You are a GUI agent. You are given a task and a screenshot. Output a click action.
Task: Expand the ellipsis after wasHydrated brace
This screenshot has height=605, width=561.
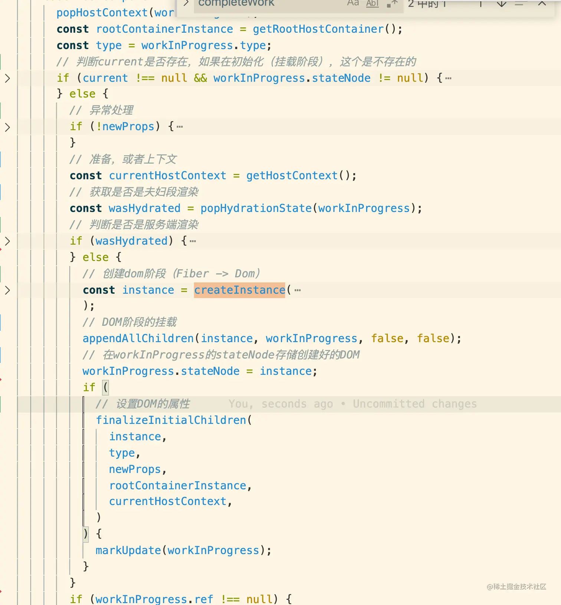pos(193,241)
